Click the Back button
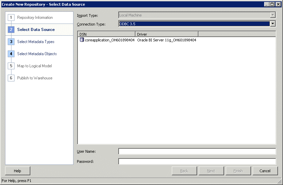 coord(184,171)
